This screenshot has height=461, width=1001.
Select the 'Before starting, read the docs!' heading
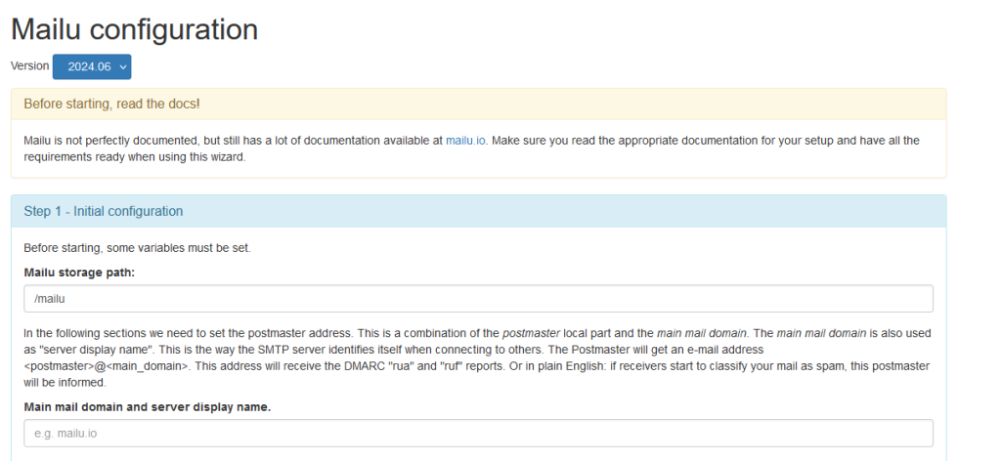pos(111,104)
